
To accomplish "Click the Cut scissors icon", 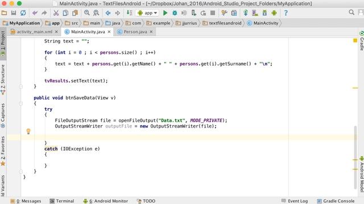I will point(56,13).
